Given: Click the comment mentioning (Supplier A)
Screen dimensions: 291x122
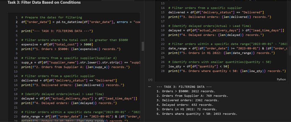Looking at the screenshot, I should [69, 58].
